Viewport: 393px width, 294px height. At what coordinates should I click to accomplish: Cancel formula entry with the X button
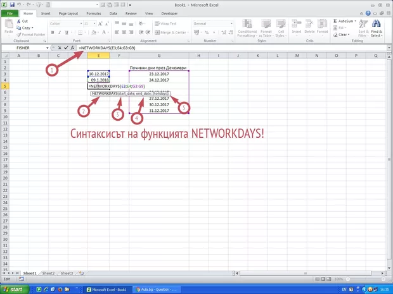point(60,48)
